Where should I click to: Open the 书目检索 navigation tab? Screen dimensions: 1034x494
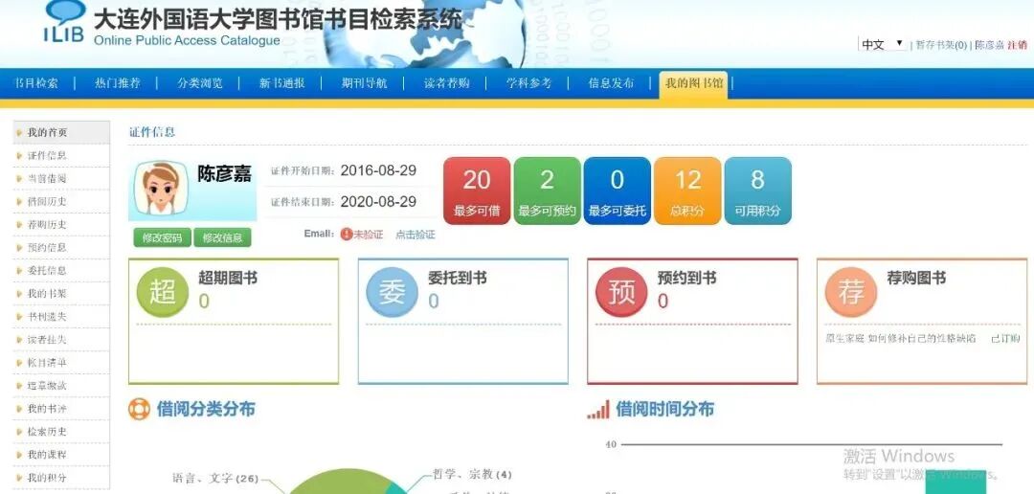point(36,83)
